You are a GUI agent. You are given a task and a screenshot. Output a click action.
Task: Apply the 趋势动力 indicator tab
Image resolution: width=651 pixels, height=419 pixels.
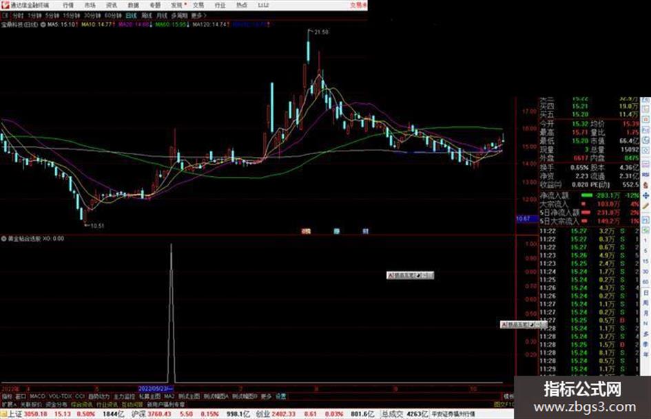(99, 397)
